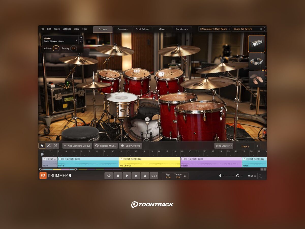Click Add Standard Groove button
This screenshot has width=305, height=229.
coord(77,146)
